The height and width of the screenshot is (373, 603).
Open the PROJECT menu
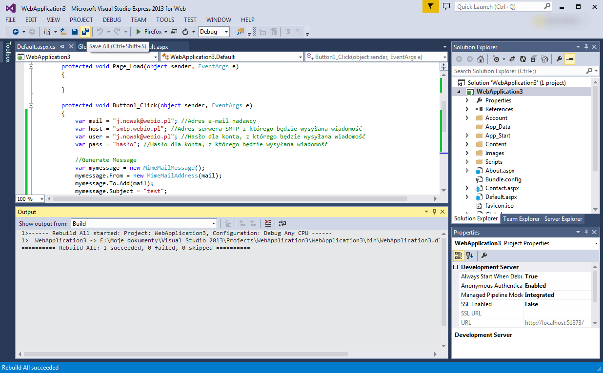(81, 20)
